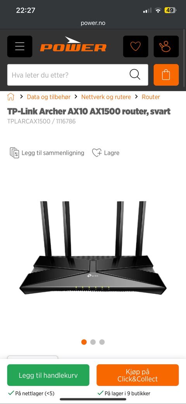This screenshot has height=404, width=186.
Task: Open the shopping bag cart
Action: pyautogui.click(x=166, y=75)
